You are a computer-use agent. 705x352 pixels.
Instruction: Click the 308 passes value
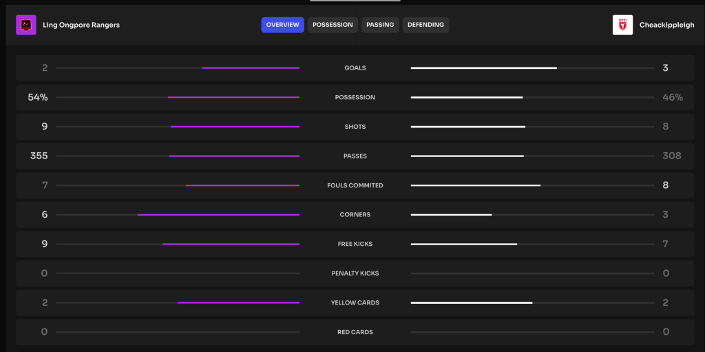[671, 156]
